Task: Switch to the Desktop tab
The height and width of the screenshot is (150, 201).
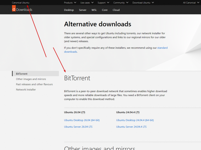Action: 69,10
